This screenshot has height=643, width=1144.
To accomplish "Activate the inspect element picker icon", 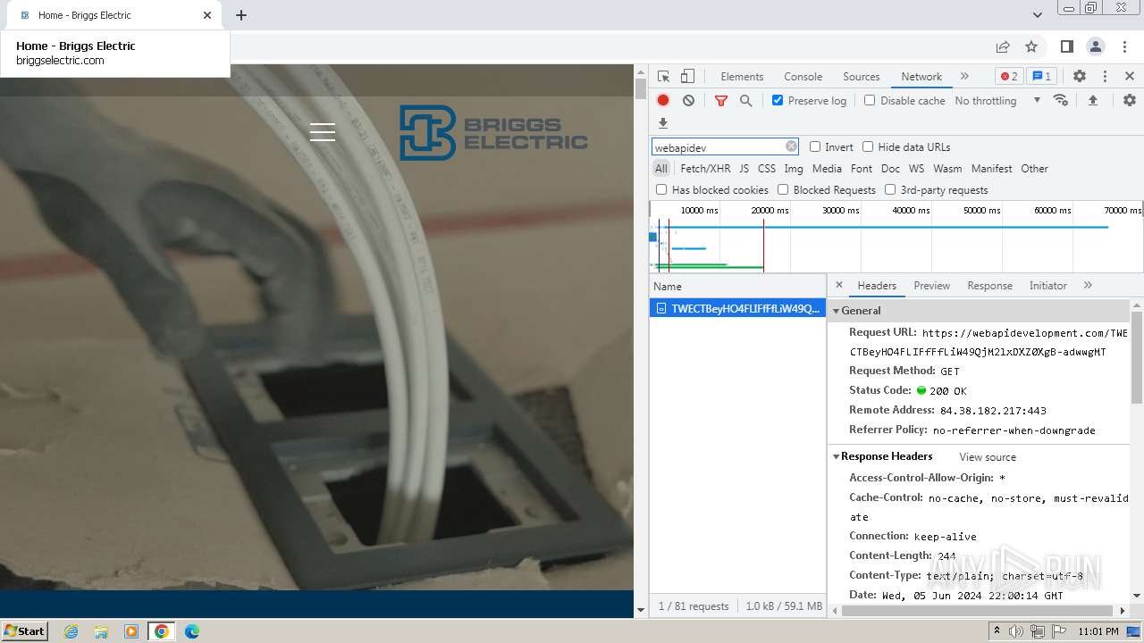I will (663, 77).
